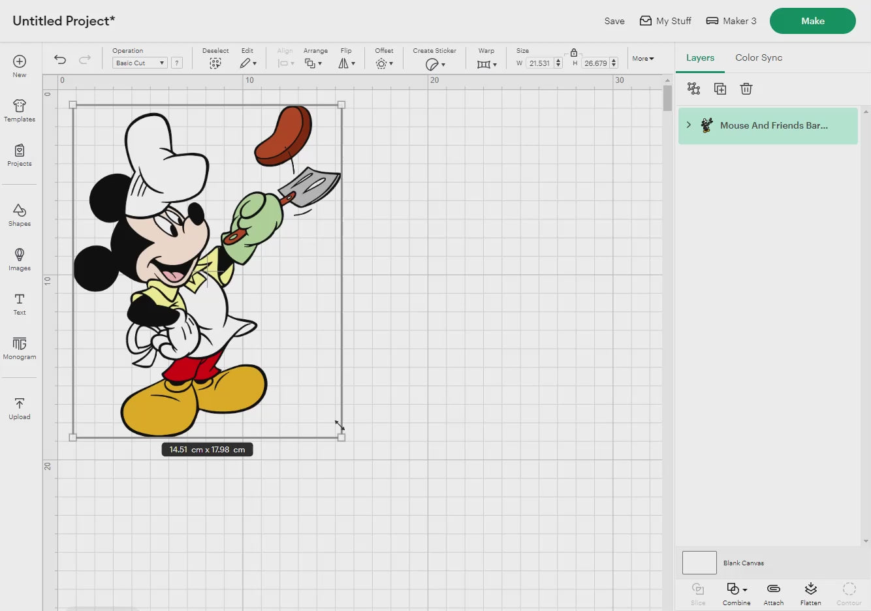
Task: Redo the last action
Action: pos(85,59)
